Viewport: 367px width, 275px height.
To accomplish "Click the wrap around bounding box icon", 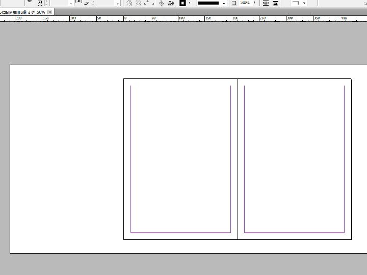I will 266,3.
